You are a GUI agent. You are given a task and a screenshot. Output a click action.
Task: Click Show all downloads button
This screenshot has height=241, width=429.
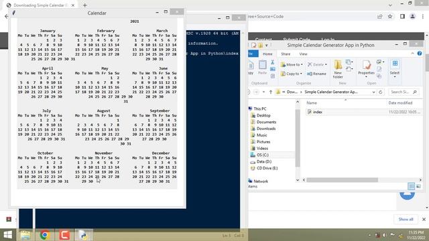(406, 219)
